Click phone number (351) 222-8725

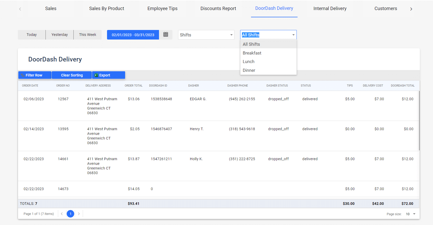pyautogui.click(x=242, y=159)
